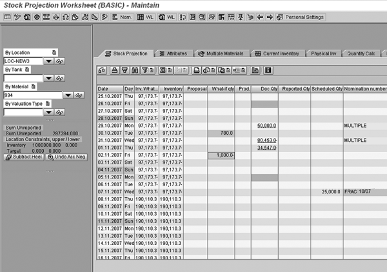The image size is (387, 272).
Task: Expand the By Material dropdown list
Action: [68, 95]
